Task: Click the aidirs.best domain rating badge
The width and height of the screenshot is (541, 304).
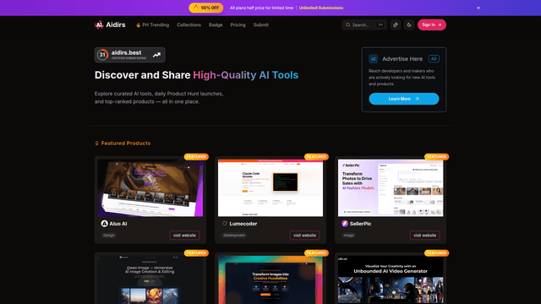Action: pos(129,55)
